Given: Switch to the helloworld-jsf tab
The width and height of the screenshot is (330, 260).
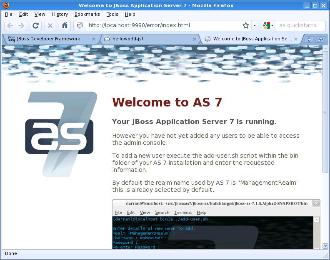Looking at the screenshot, I should (x=150, y=39).
